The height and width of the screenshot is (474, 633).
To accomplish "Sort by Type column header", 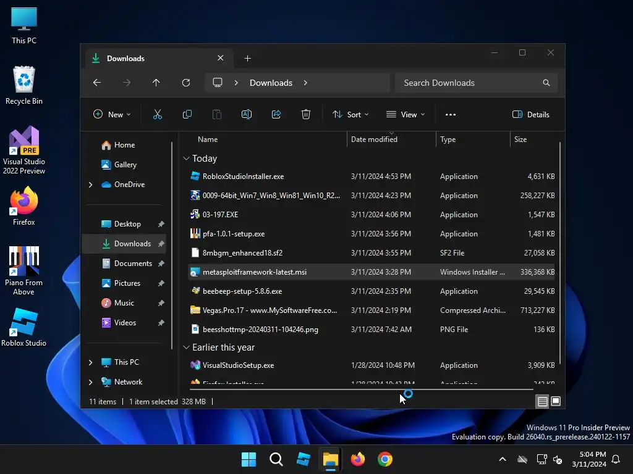I will click(448, 139).
